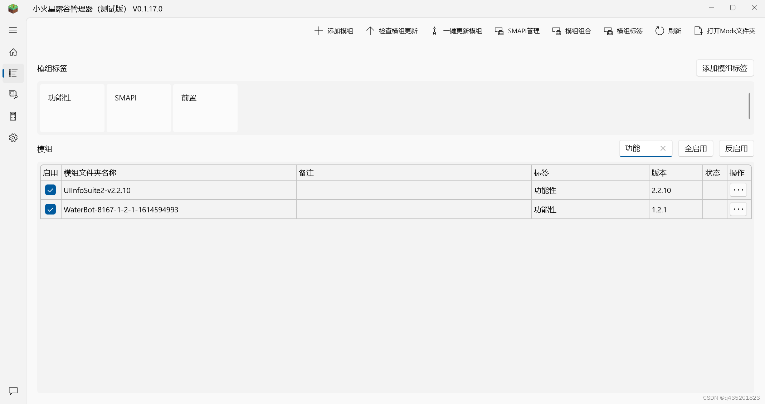Refresh the mod list
The image size is (765, 404).
pos(668,31)
